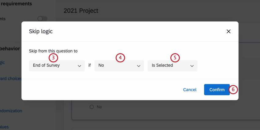Toggle the switch under requirements panel
Image resolution: width=260 pixels, height=130 pixels.
coord(42,19)
